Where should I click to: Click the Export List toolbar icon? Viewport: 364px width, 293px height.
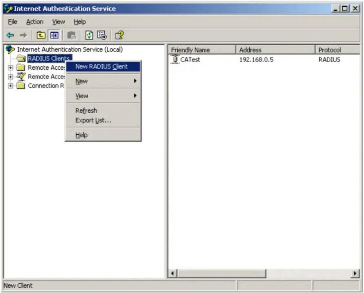click(102, 35)
